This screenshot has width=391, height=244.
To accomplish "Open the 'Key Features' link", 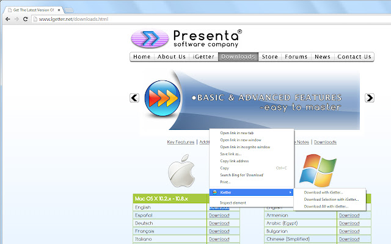I will [181, 142].
